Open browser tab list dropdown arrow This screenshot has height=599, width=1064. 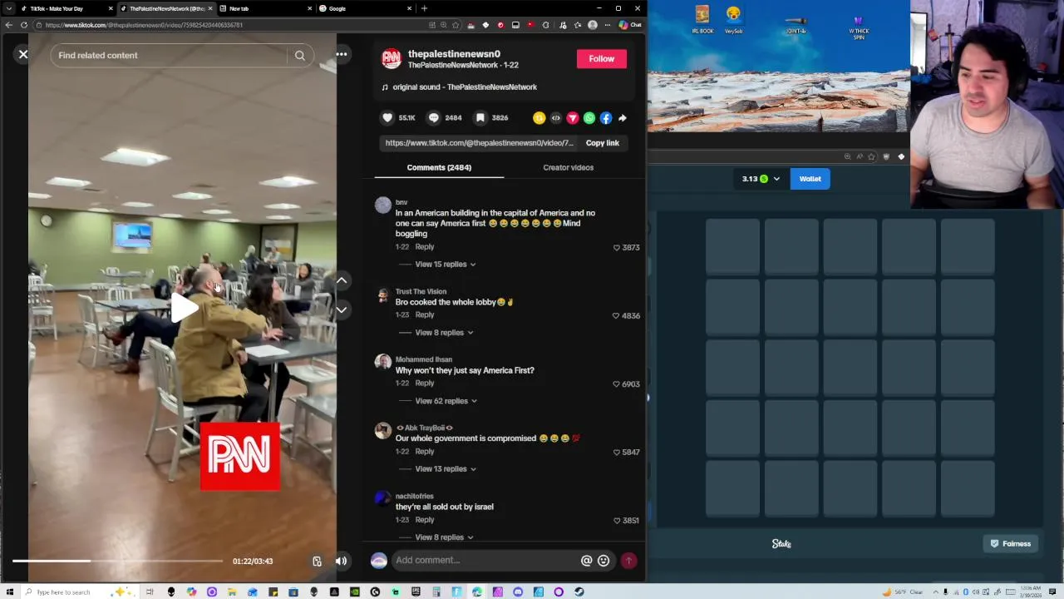9,8
